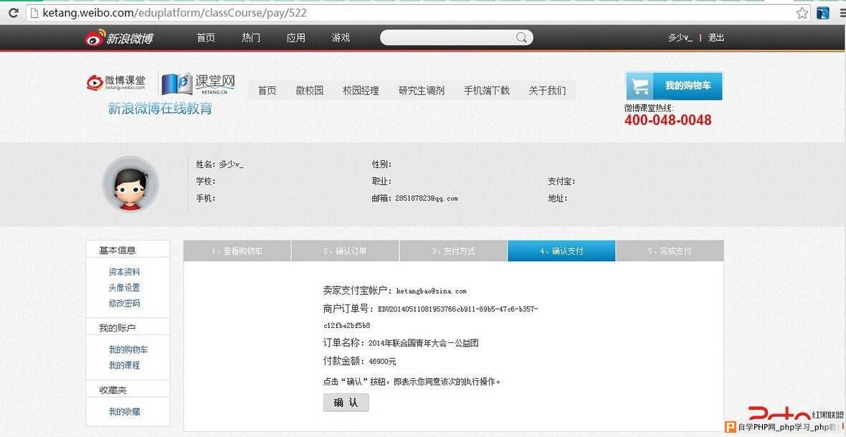Select the order name 2014年联合国青年大会-公益团
This screenshot has height=437, width=846.
pos(424,343)
